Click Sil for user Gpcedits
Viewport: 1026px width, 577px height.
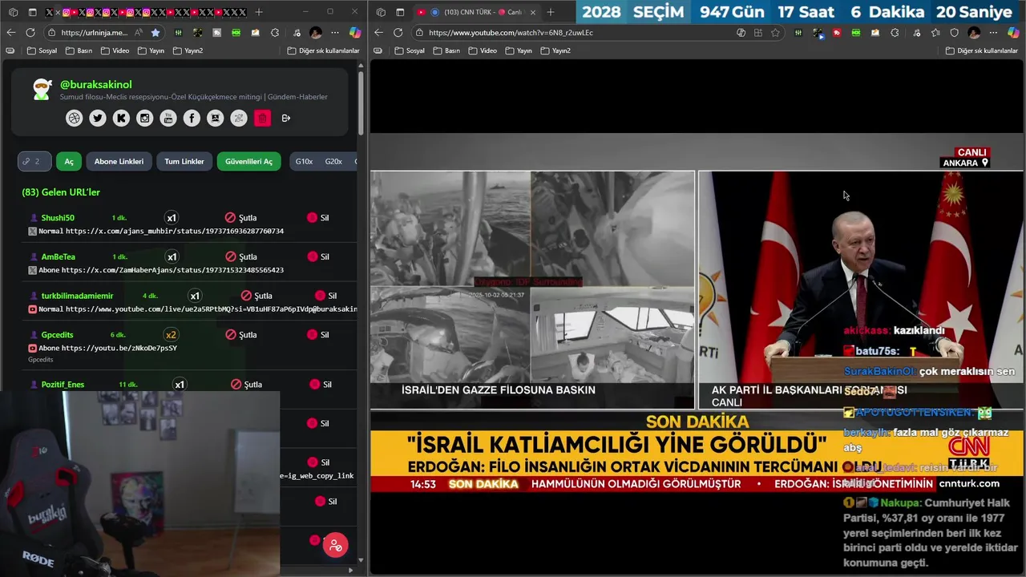(x=318, y=334)
